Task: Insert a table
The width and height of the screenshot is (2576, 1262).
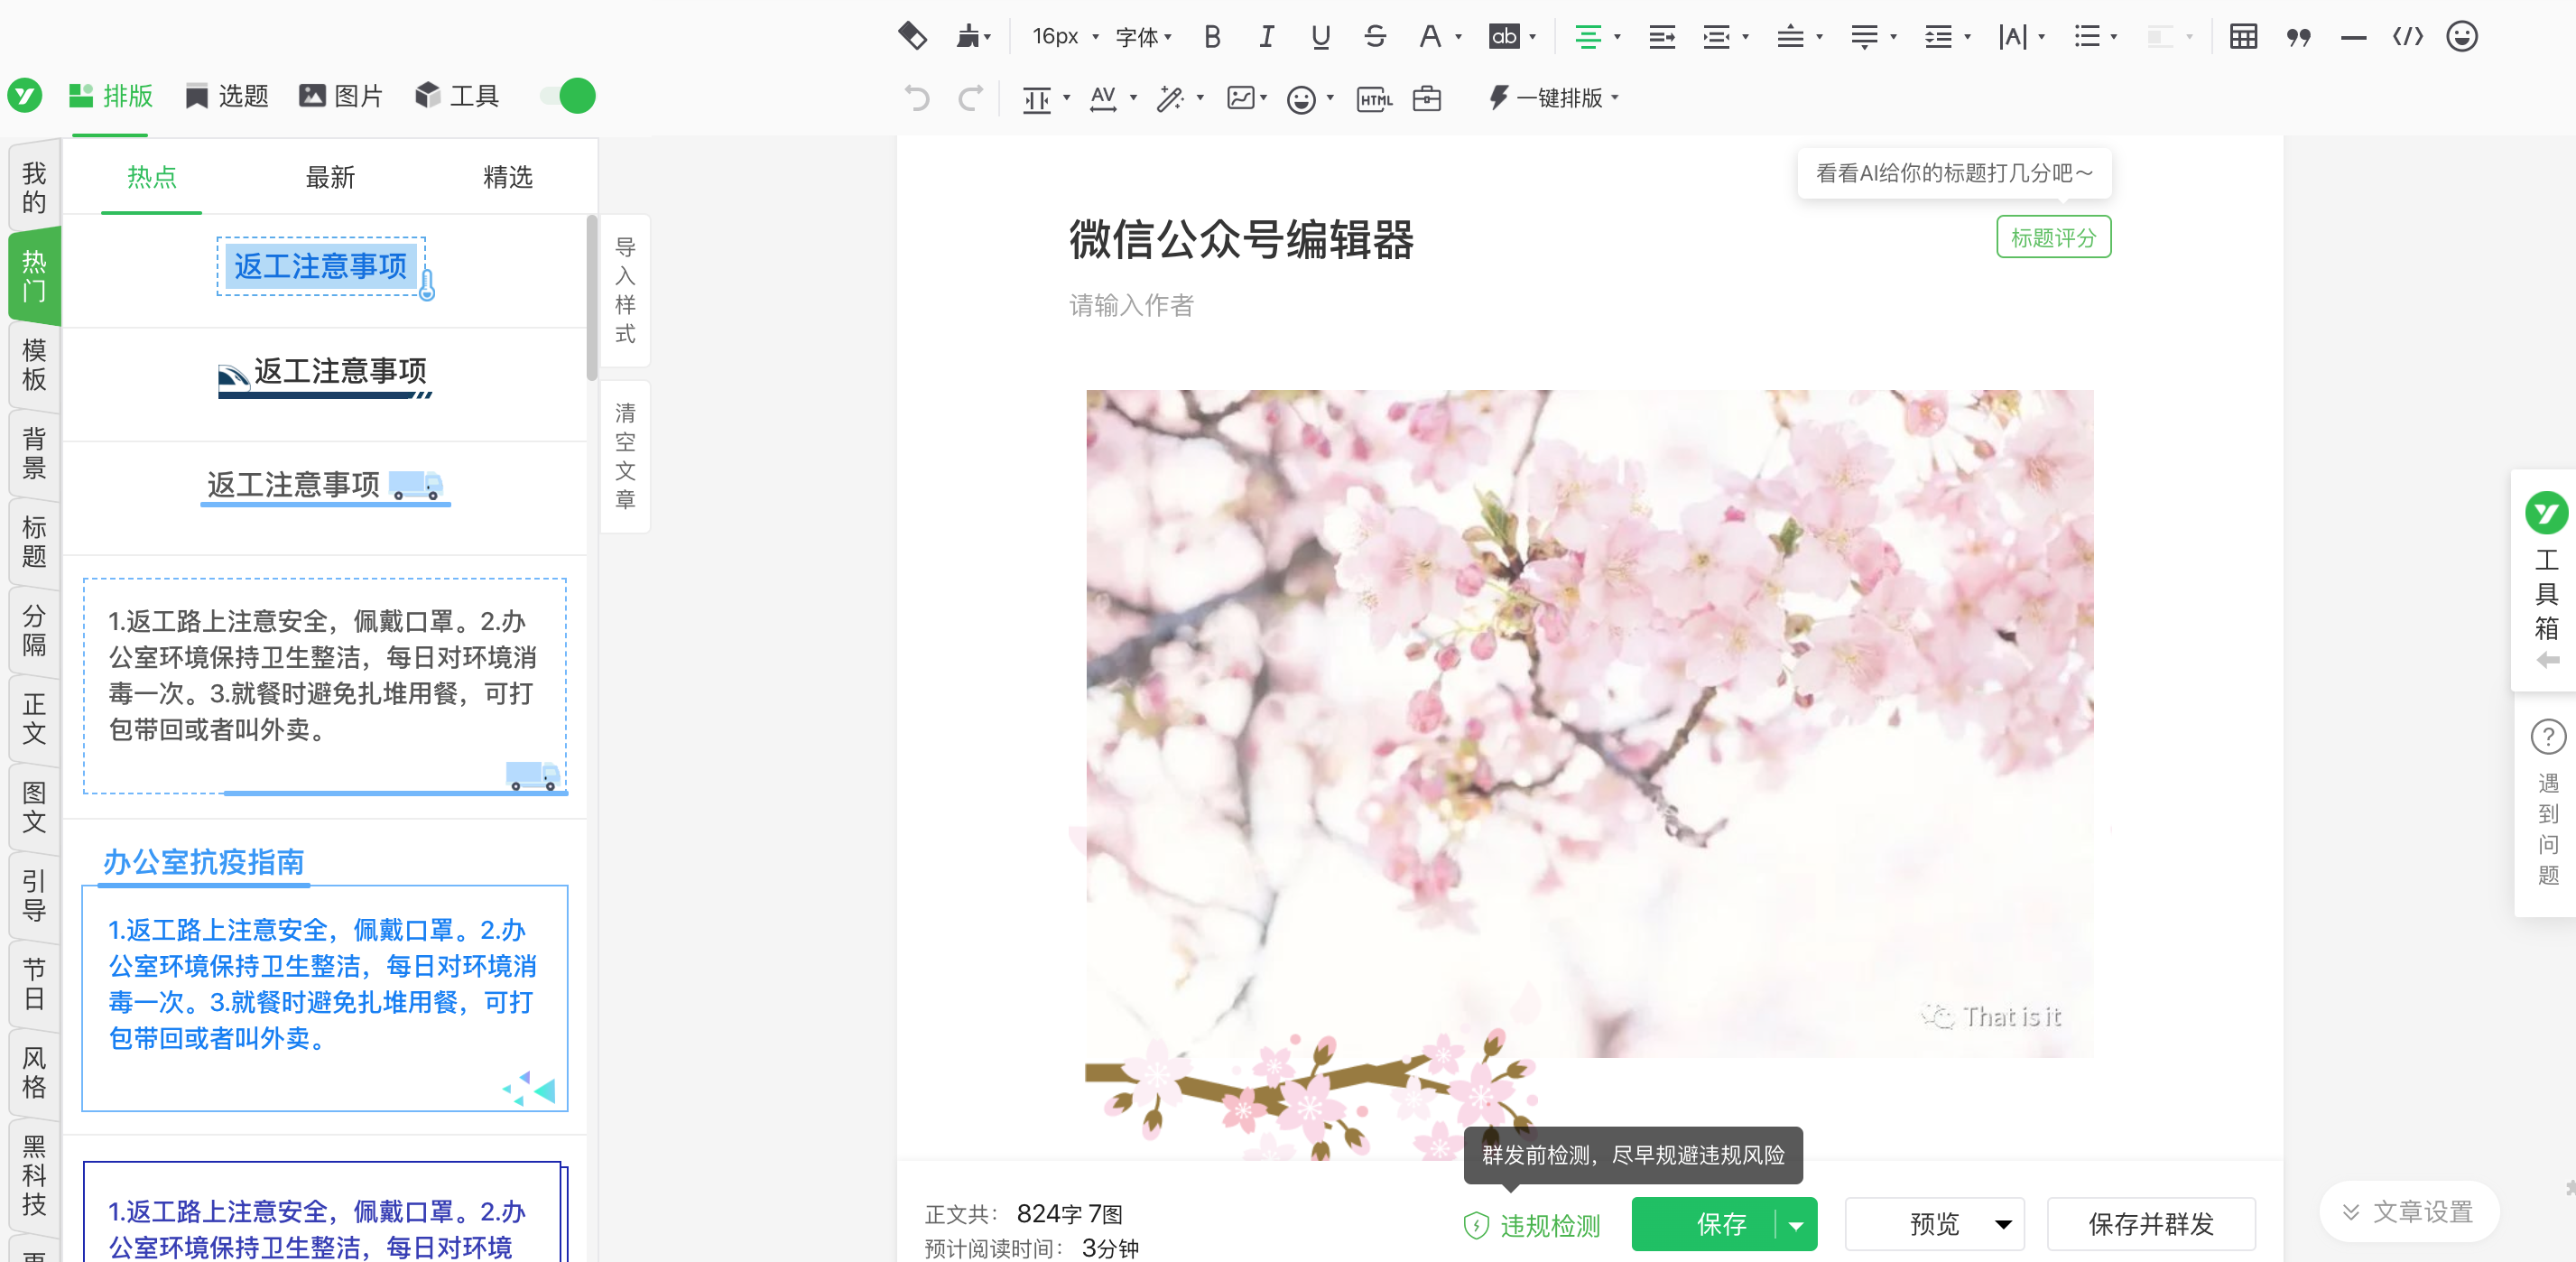Action: tap(2243, 37)
